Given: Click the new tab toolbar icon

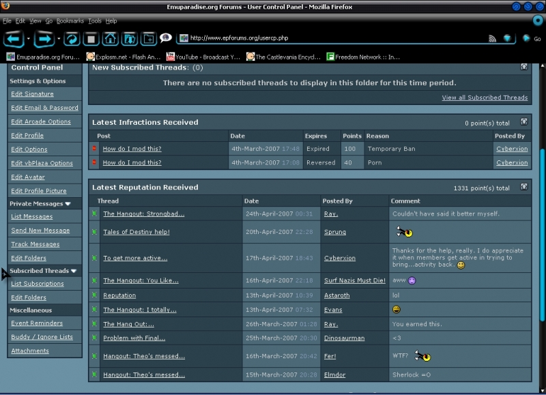Looking at the screenshot, I should pos(149,39).
